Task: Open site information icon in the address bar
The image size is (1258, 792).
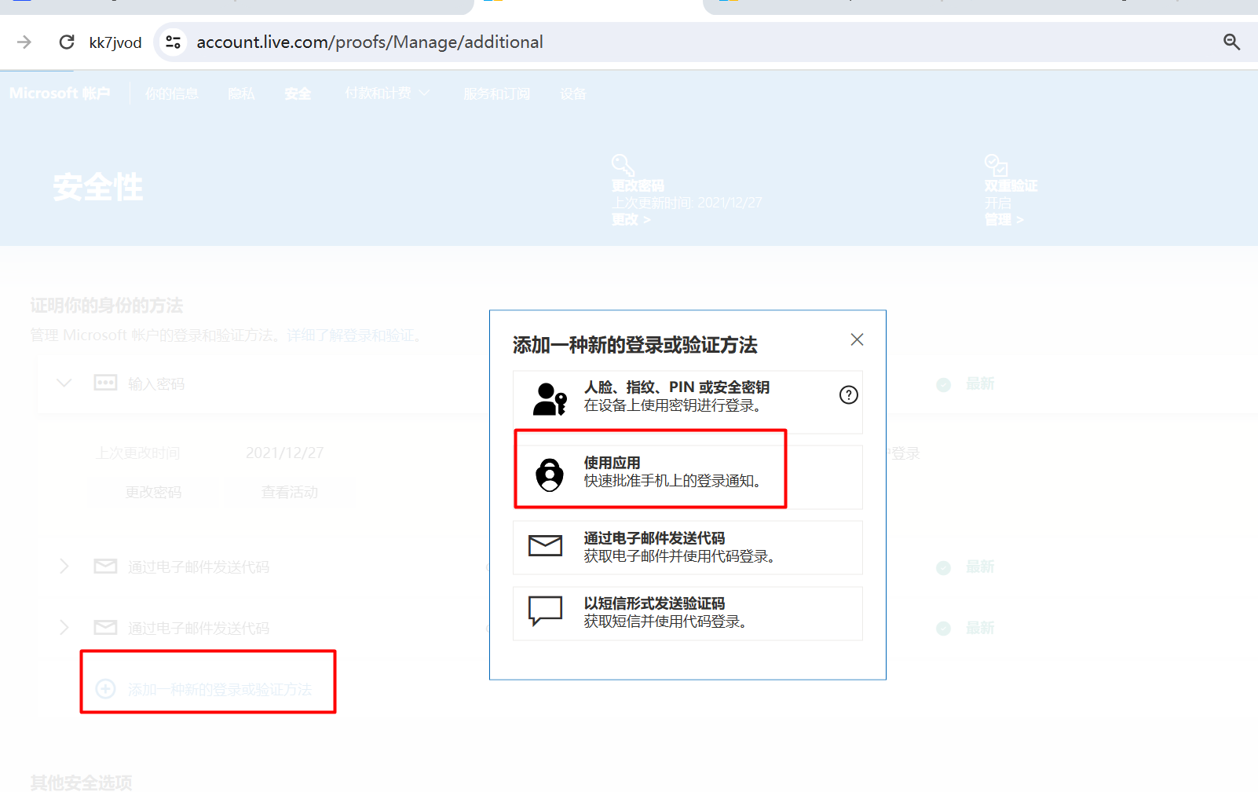Action: tap(173, 42)
